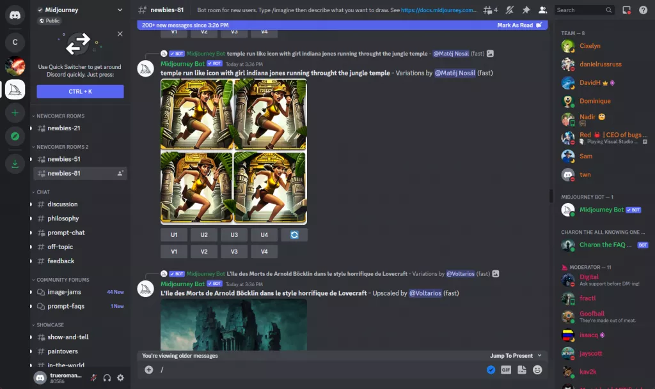Open the prompt-chat channel
Screen dimensions: 655x389
pos(66,233)
